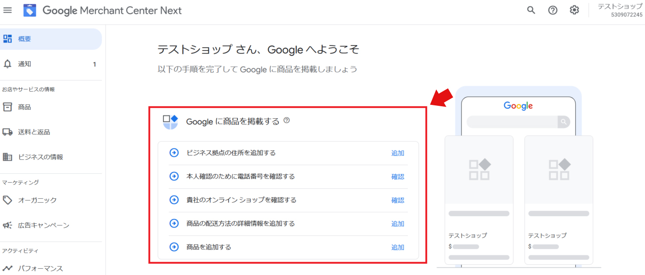This screenshot has width=645, height=275.
Task: Open ビジネスの情報 business info
Action: click(51, 157)
